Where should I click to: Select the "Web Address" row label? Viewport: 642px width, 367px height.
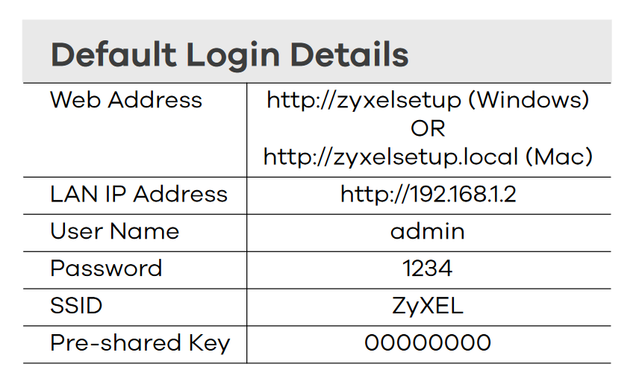[126, 100]
